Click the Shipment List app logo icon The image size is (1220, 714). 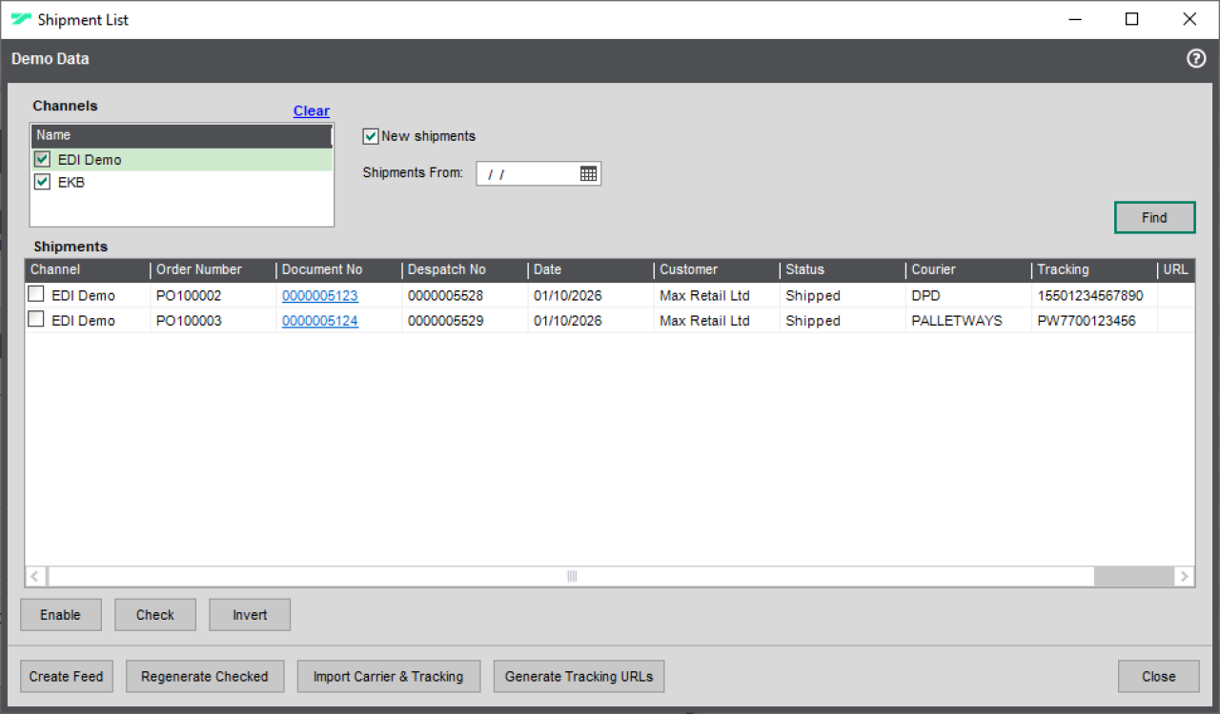coord(21,19)
